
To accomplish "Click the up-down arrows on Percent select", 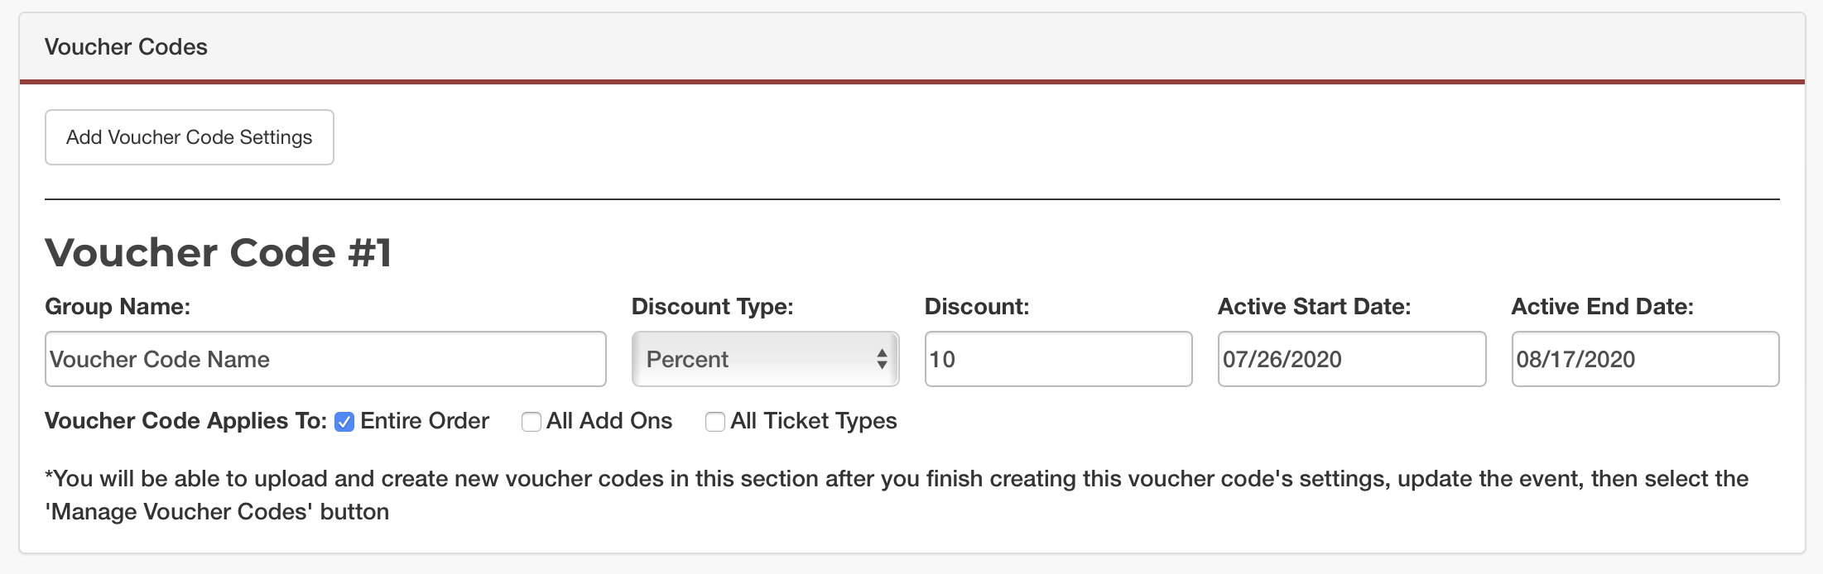I will click(x=882, y=359).
